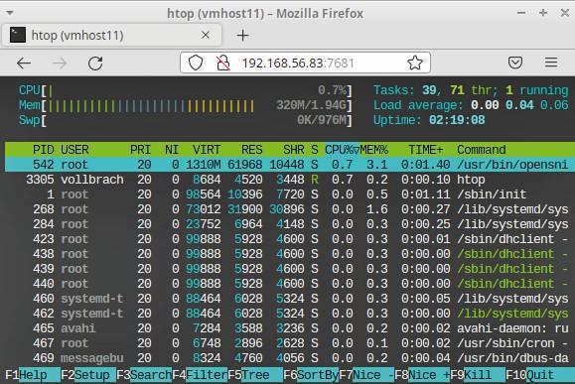Sort by NI column header
The height and width of the screenshot is (384, 575).
172,150
